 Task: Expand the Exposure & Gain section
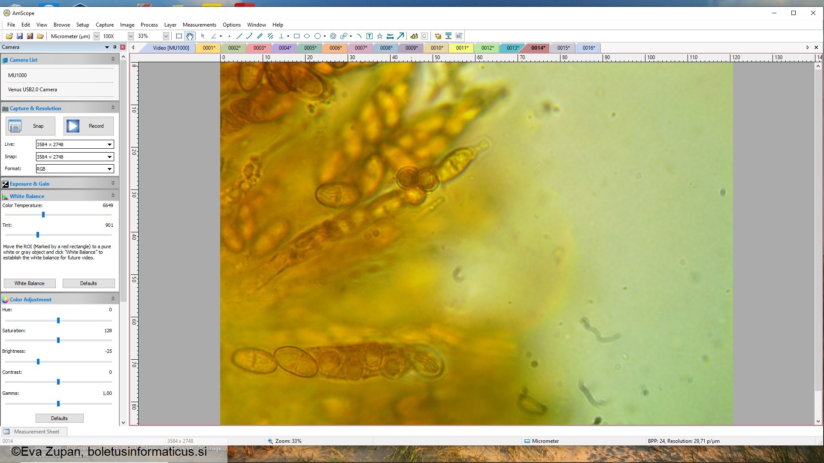[x=113, y=183]
